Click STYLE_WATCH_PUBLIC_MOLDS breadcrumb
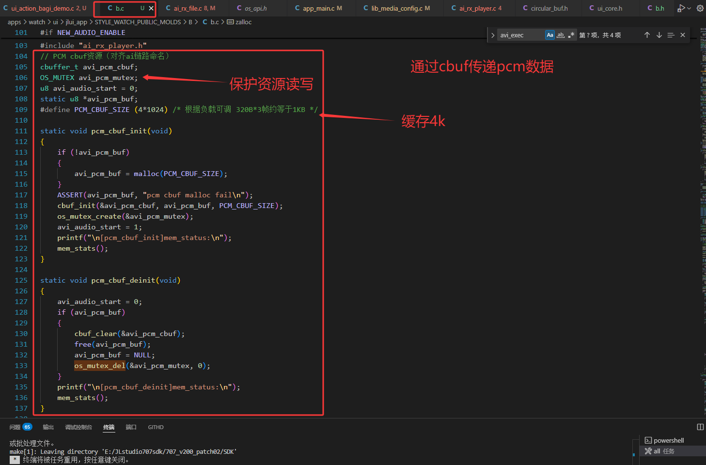This screenshot has width=706, height=465. pos(138,22)
